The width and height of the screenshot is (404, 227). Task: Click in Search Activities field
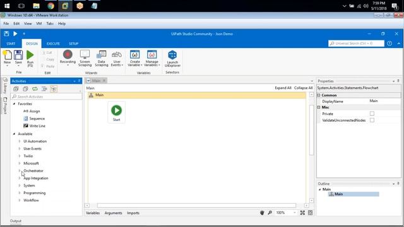(x=46, y=96)
